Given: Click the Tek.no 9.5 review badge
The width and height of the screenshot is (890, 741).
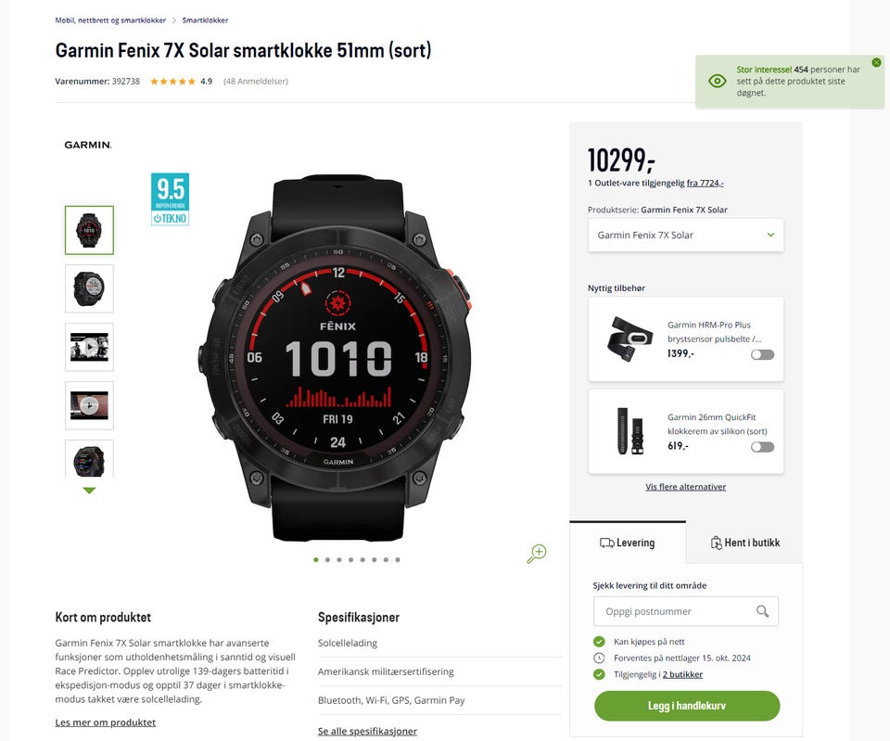Looking at the screenshot, I should click(171, 199).
